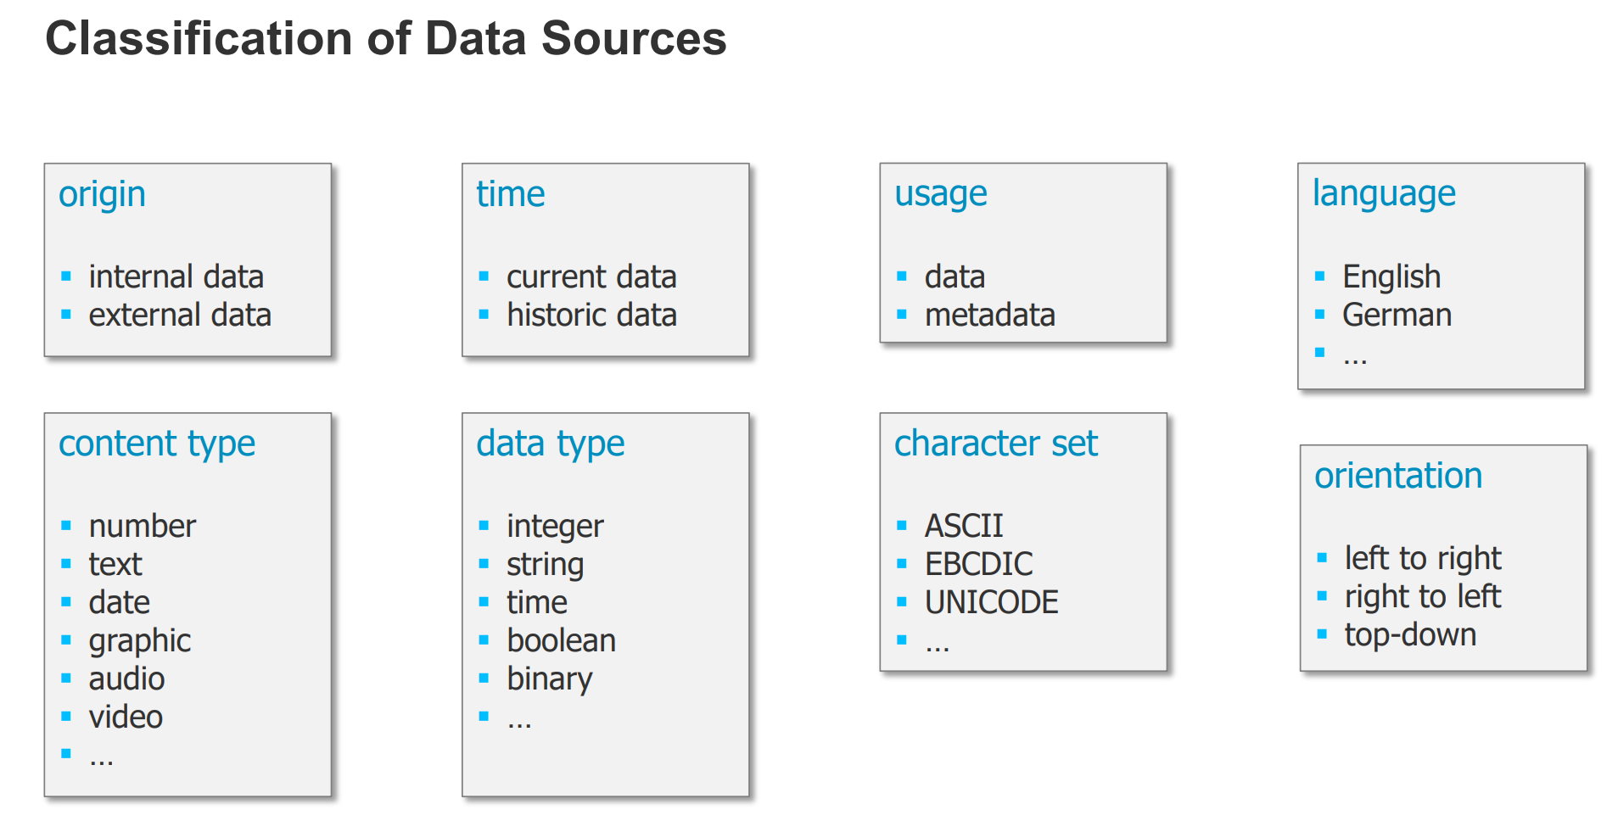Screen dimensions: 1618x832
Task: Click the 'Classification of Data Sources' slide title
Action: point(385,39)
